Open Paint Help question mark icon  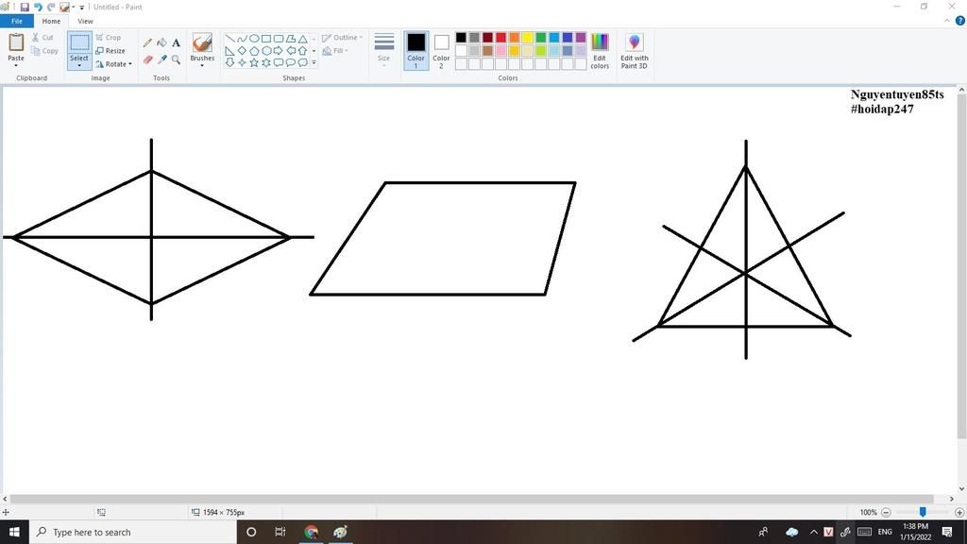pyautogui.click(x=959, y=21)
